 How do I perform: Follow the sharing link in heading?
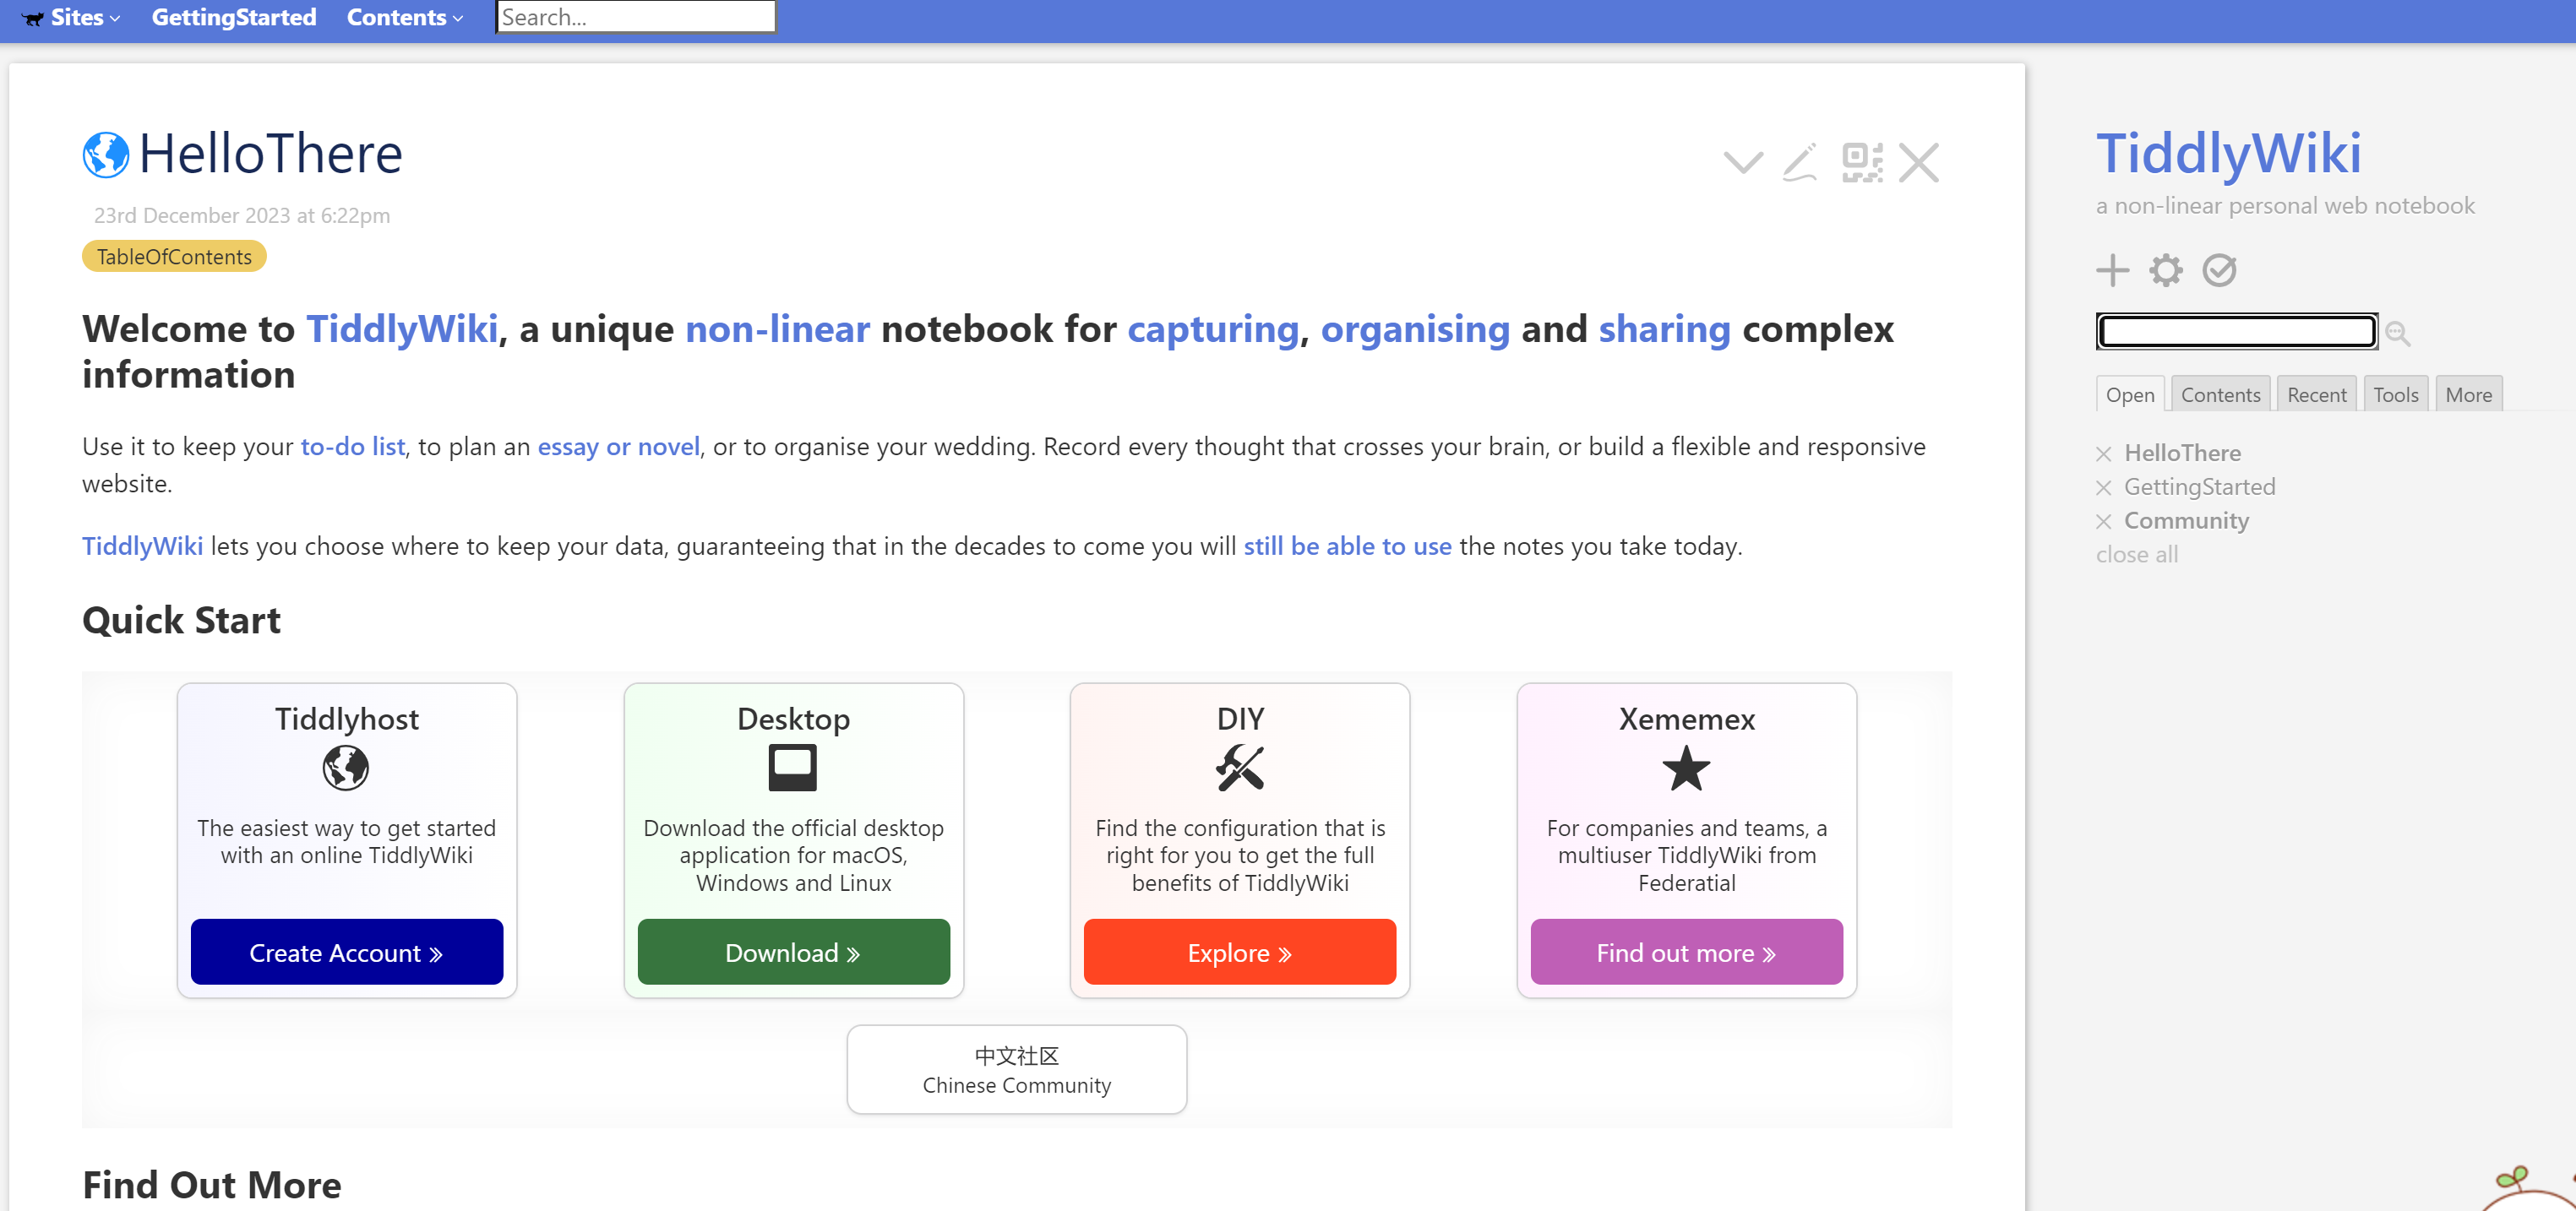click(x=1664, y=329)
